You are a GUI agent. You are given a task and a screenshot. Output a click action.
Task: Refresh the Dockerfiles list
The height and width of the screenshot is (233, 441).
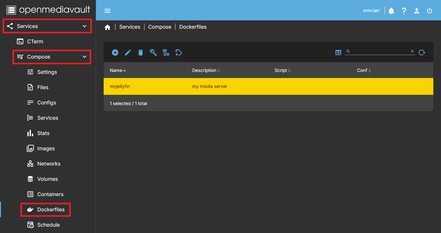click(422, 53)
